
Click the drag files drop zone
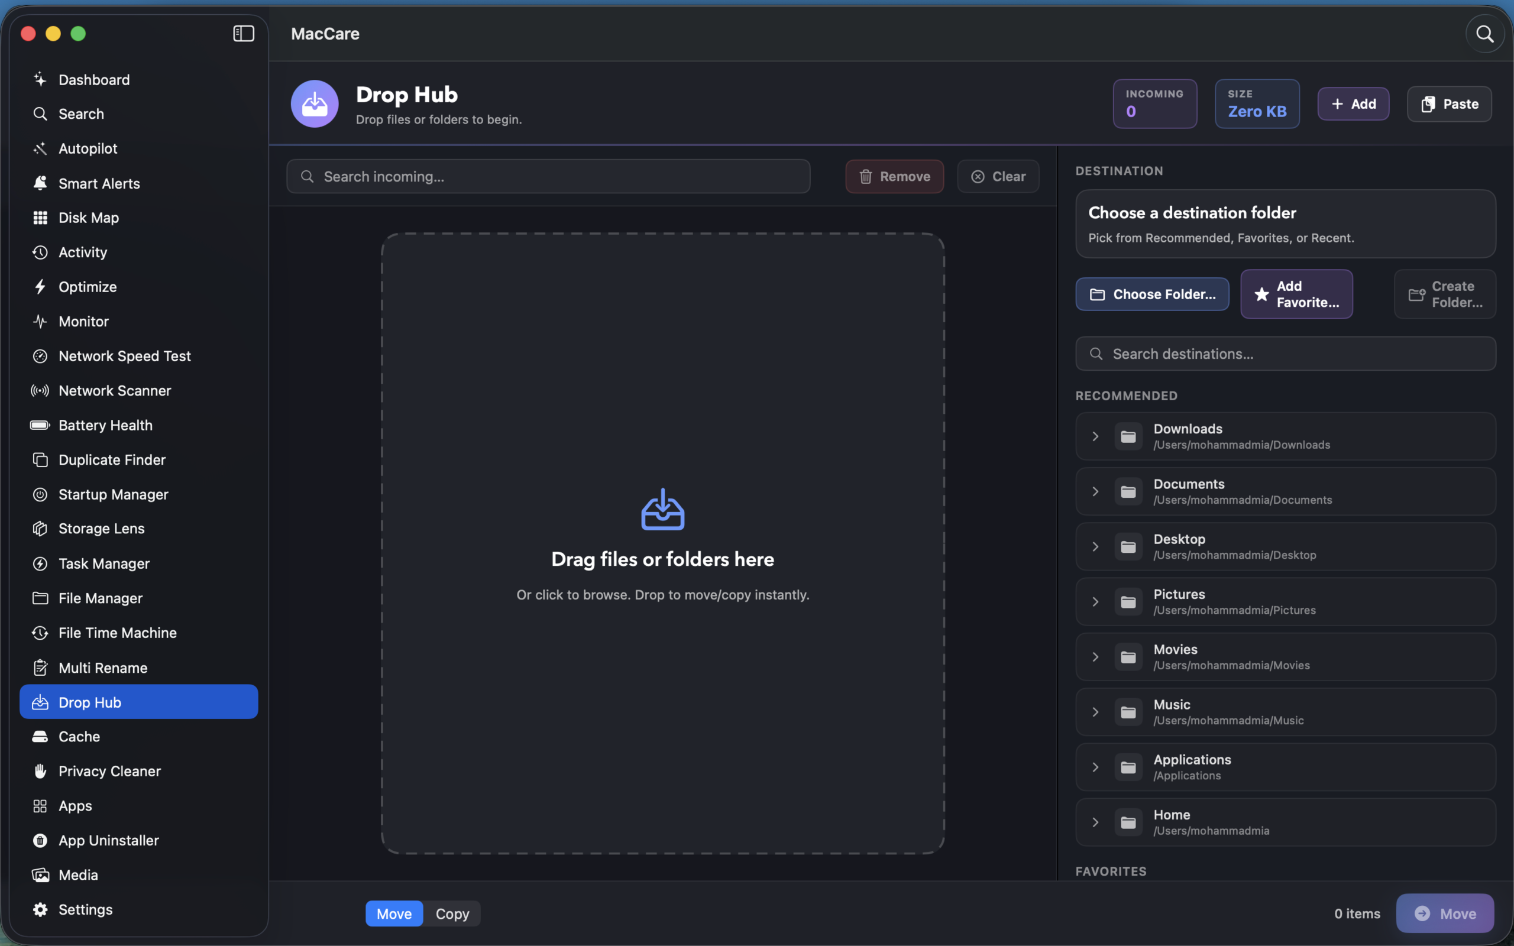coord(662,544)
